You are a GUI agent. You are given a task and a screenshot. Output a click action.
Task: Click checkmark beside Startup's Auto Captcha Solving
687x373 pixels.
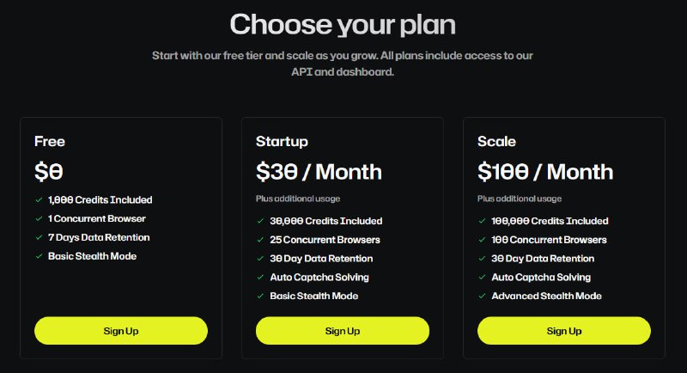[260, 278]
